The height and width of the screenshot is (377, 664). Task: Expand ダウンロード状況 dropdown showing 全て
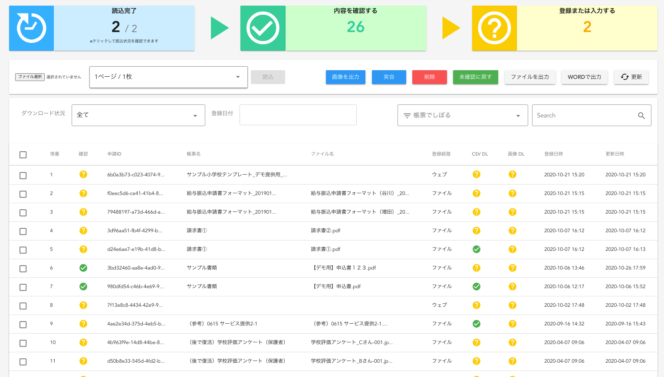[138, 115]
